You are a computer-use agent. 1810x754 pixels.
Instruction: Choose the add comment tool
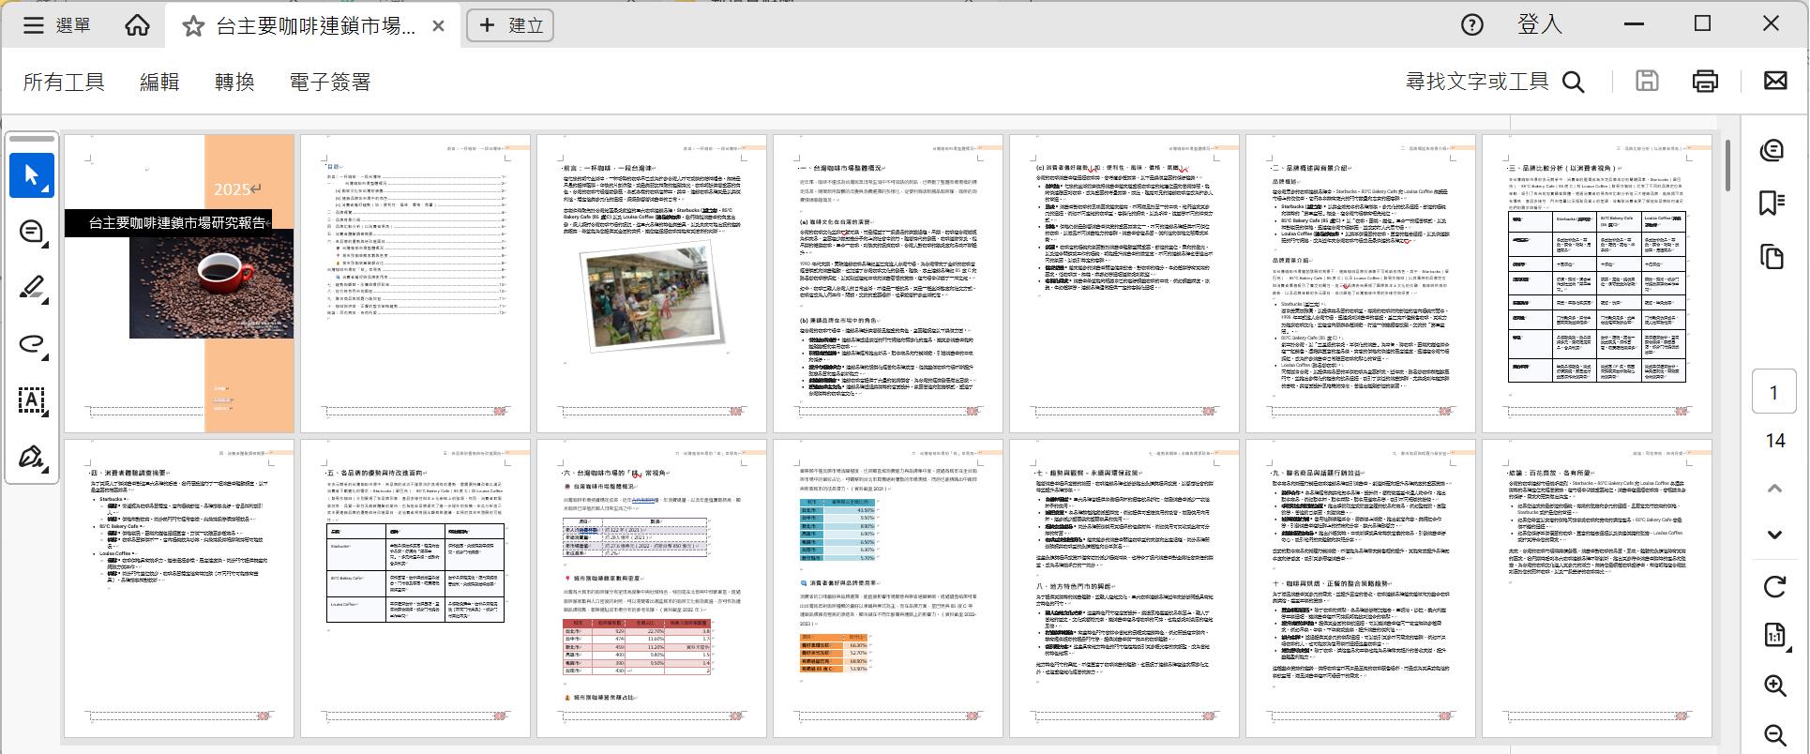pos(32,232)
